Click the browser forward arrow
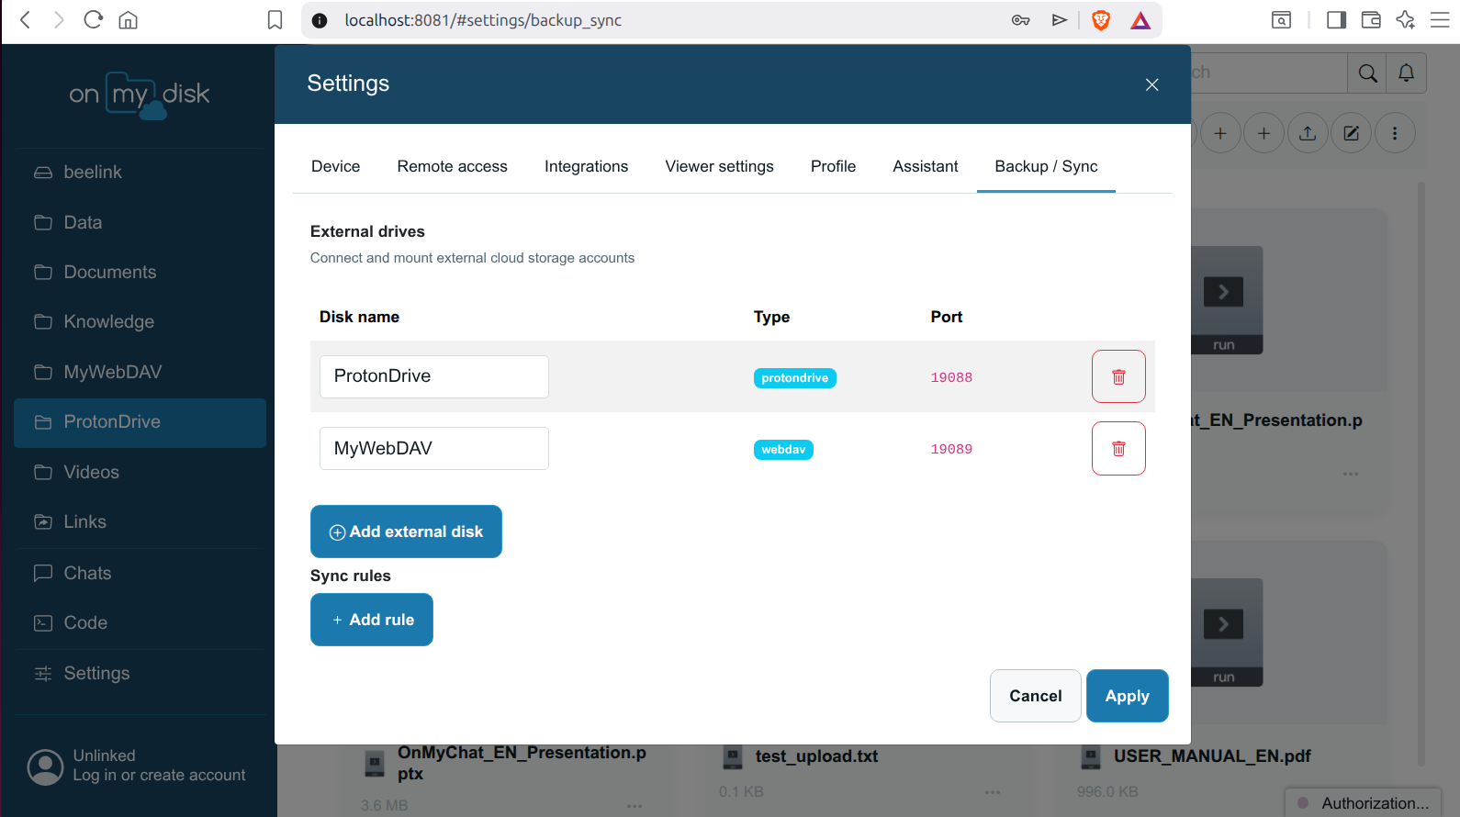The image size is (1460, 817). pyautogui.click(x=59, y=20)
